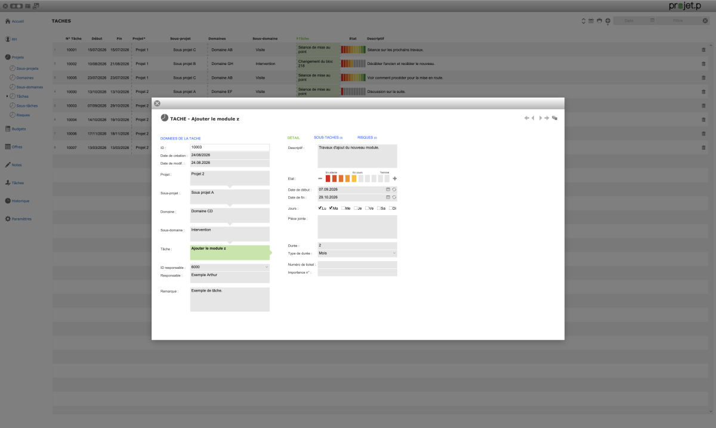Image resolution: width=716 pixels, height=428 pixels.
Task: Reset the Date de fin value
Action: click(394, 197)
